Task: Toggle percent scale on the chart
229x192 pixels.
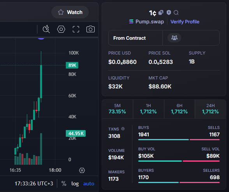Action: 64,183
